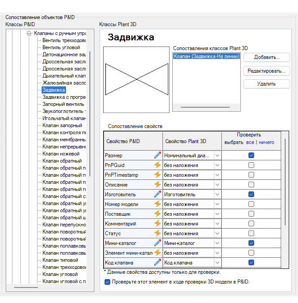The image size is (298, 303).
Task: Open Номер модели property dropdown
Action: (217, 204)
